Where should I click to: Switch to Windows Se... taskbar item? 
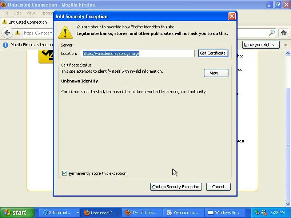click(x=225, y=213)
